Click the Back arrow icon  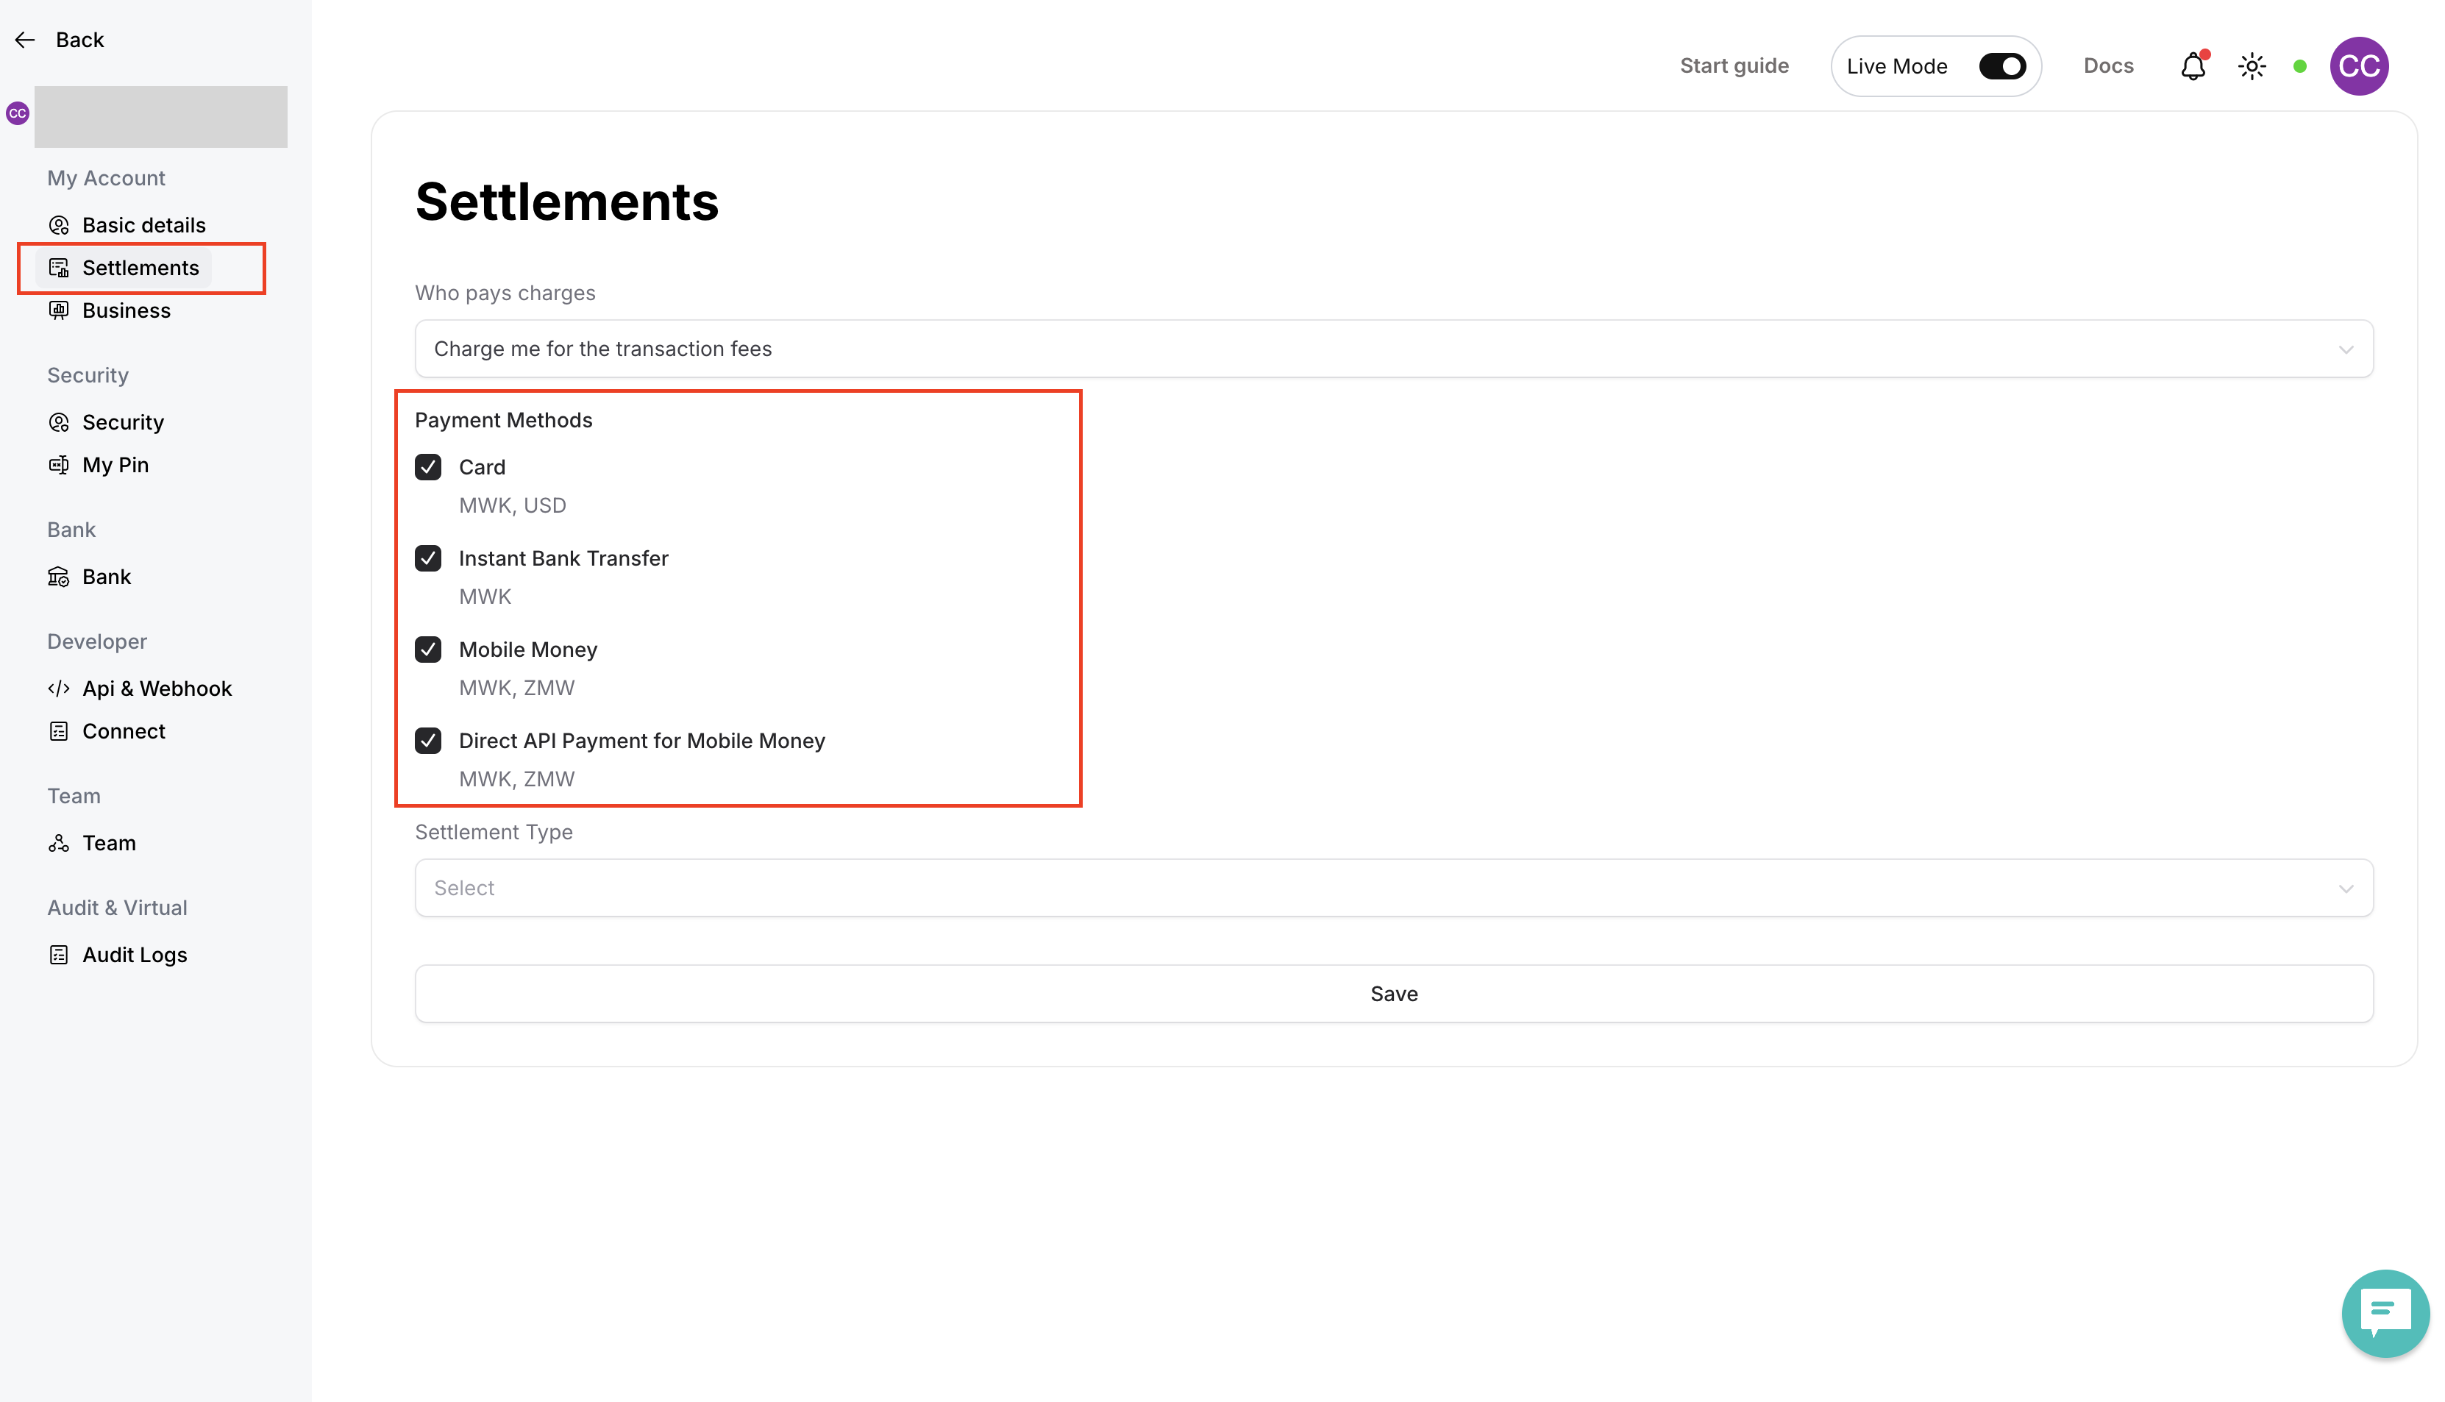(25, 40)
